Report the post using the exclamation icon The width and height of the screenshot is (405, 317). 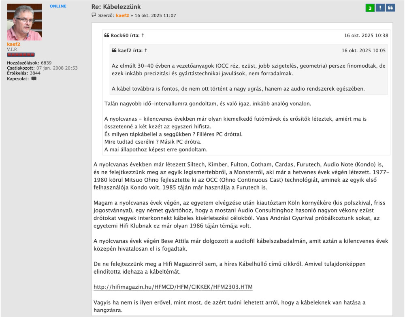pos(380,8)
